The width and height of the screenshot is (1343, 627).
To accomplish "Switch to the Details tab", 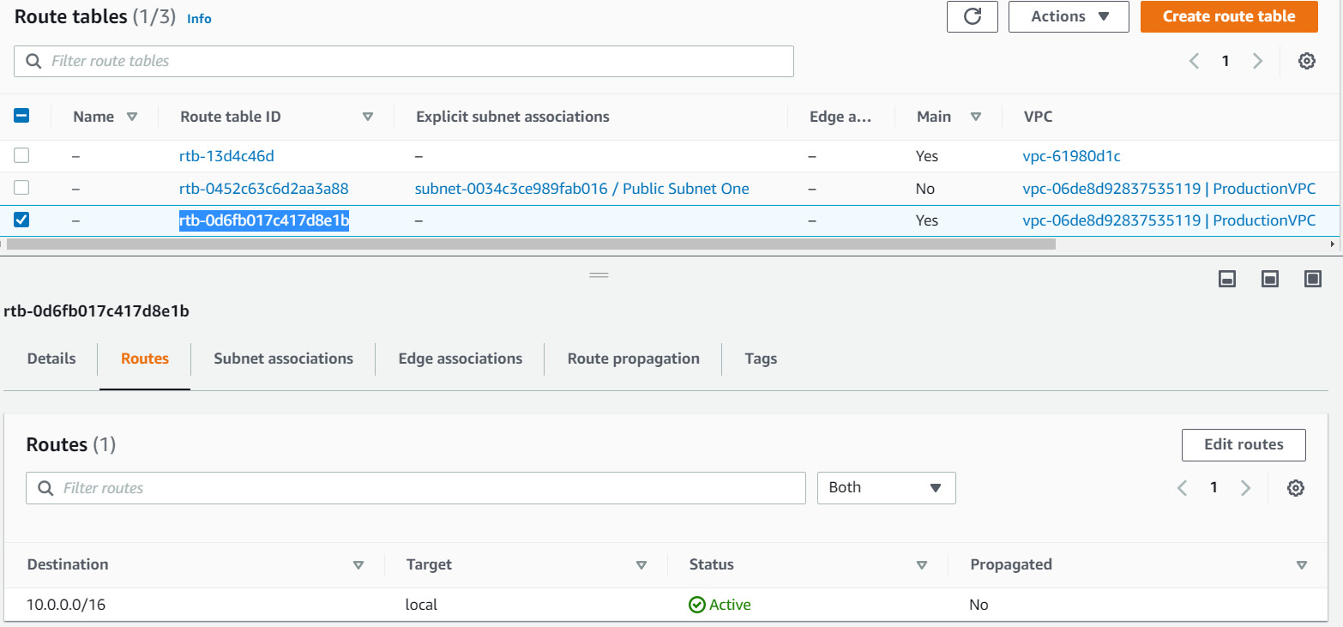I will pos(51,359).
